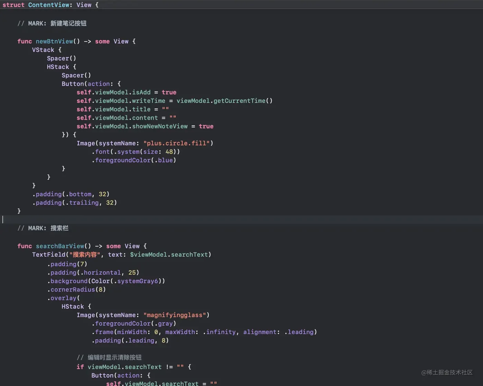Select the '// MARK: 搜索栏' comment
483x386 pixels.
[x=43, y=228]
